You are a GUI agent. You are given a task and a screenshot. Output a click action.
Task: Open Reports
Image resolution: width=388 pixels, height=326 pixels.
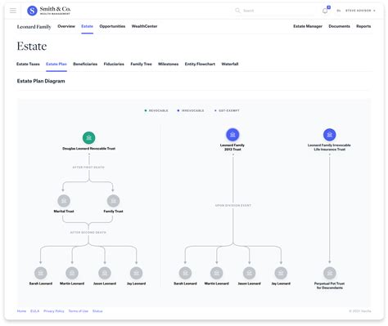click(x=363, y=26)
